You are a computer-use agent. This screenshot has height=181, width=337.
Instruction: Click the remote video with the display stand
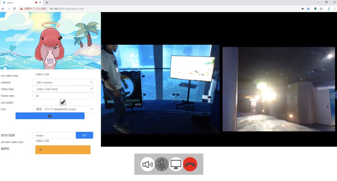(x=160, y=89)
